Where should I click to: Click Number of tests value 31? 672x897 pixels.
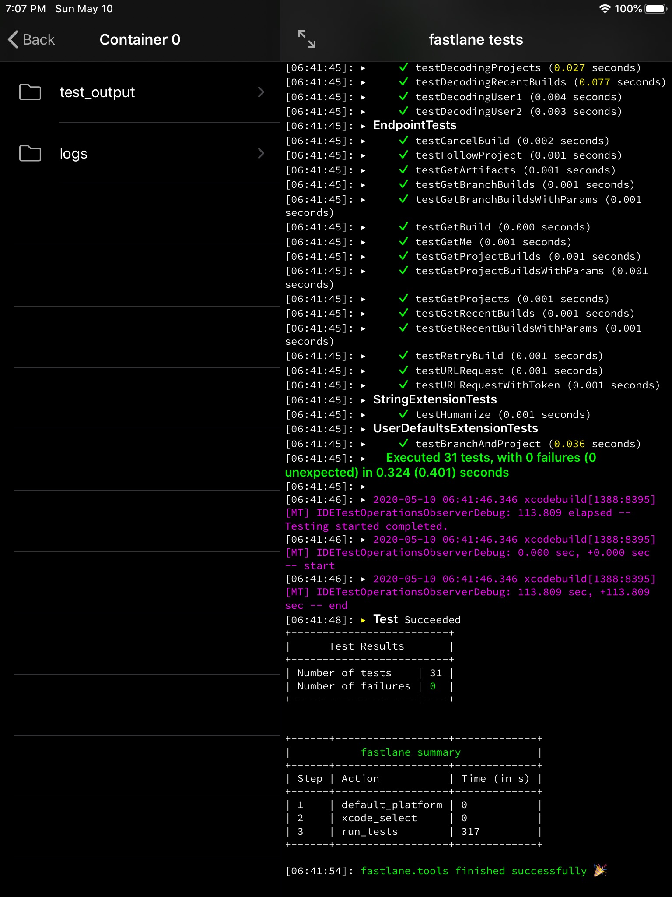[436, 673]
